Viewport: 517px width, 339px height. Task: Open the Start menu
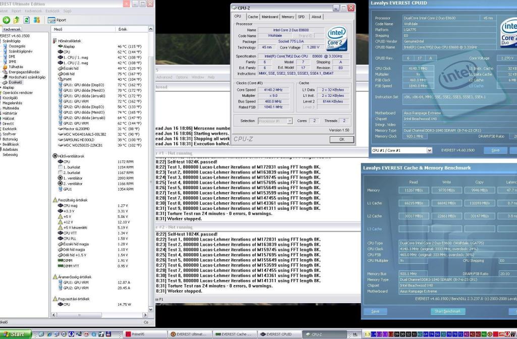(x=16, y=334)
